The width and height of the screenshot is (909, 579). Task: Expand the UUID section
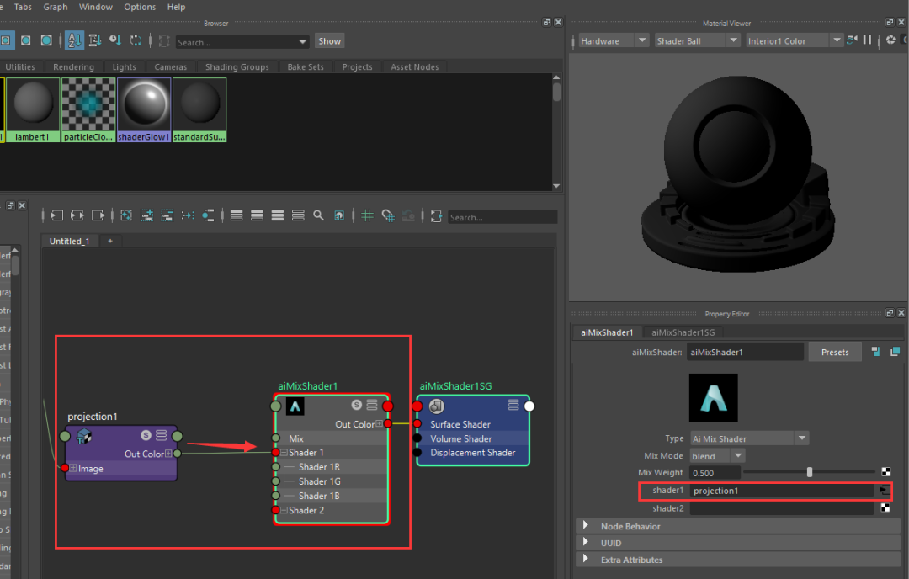[585, 542]
